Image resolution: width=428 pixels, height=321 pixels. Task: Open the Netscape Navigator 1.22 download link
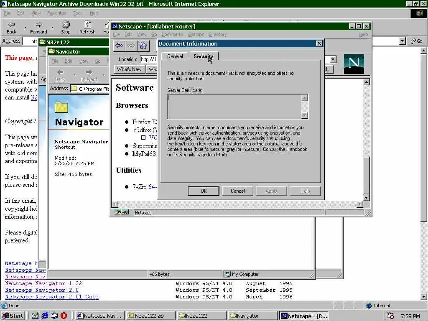click(x=43, y=283)
